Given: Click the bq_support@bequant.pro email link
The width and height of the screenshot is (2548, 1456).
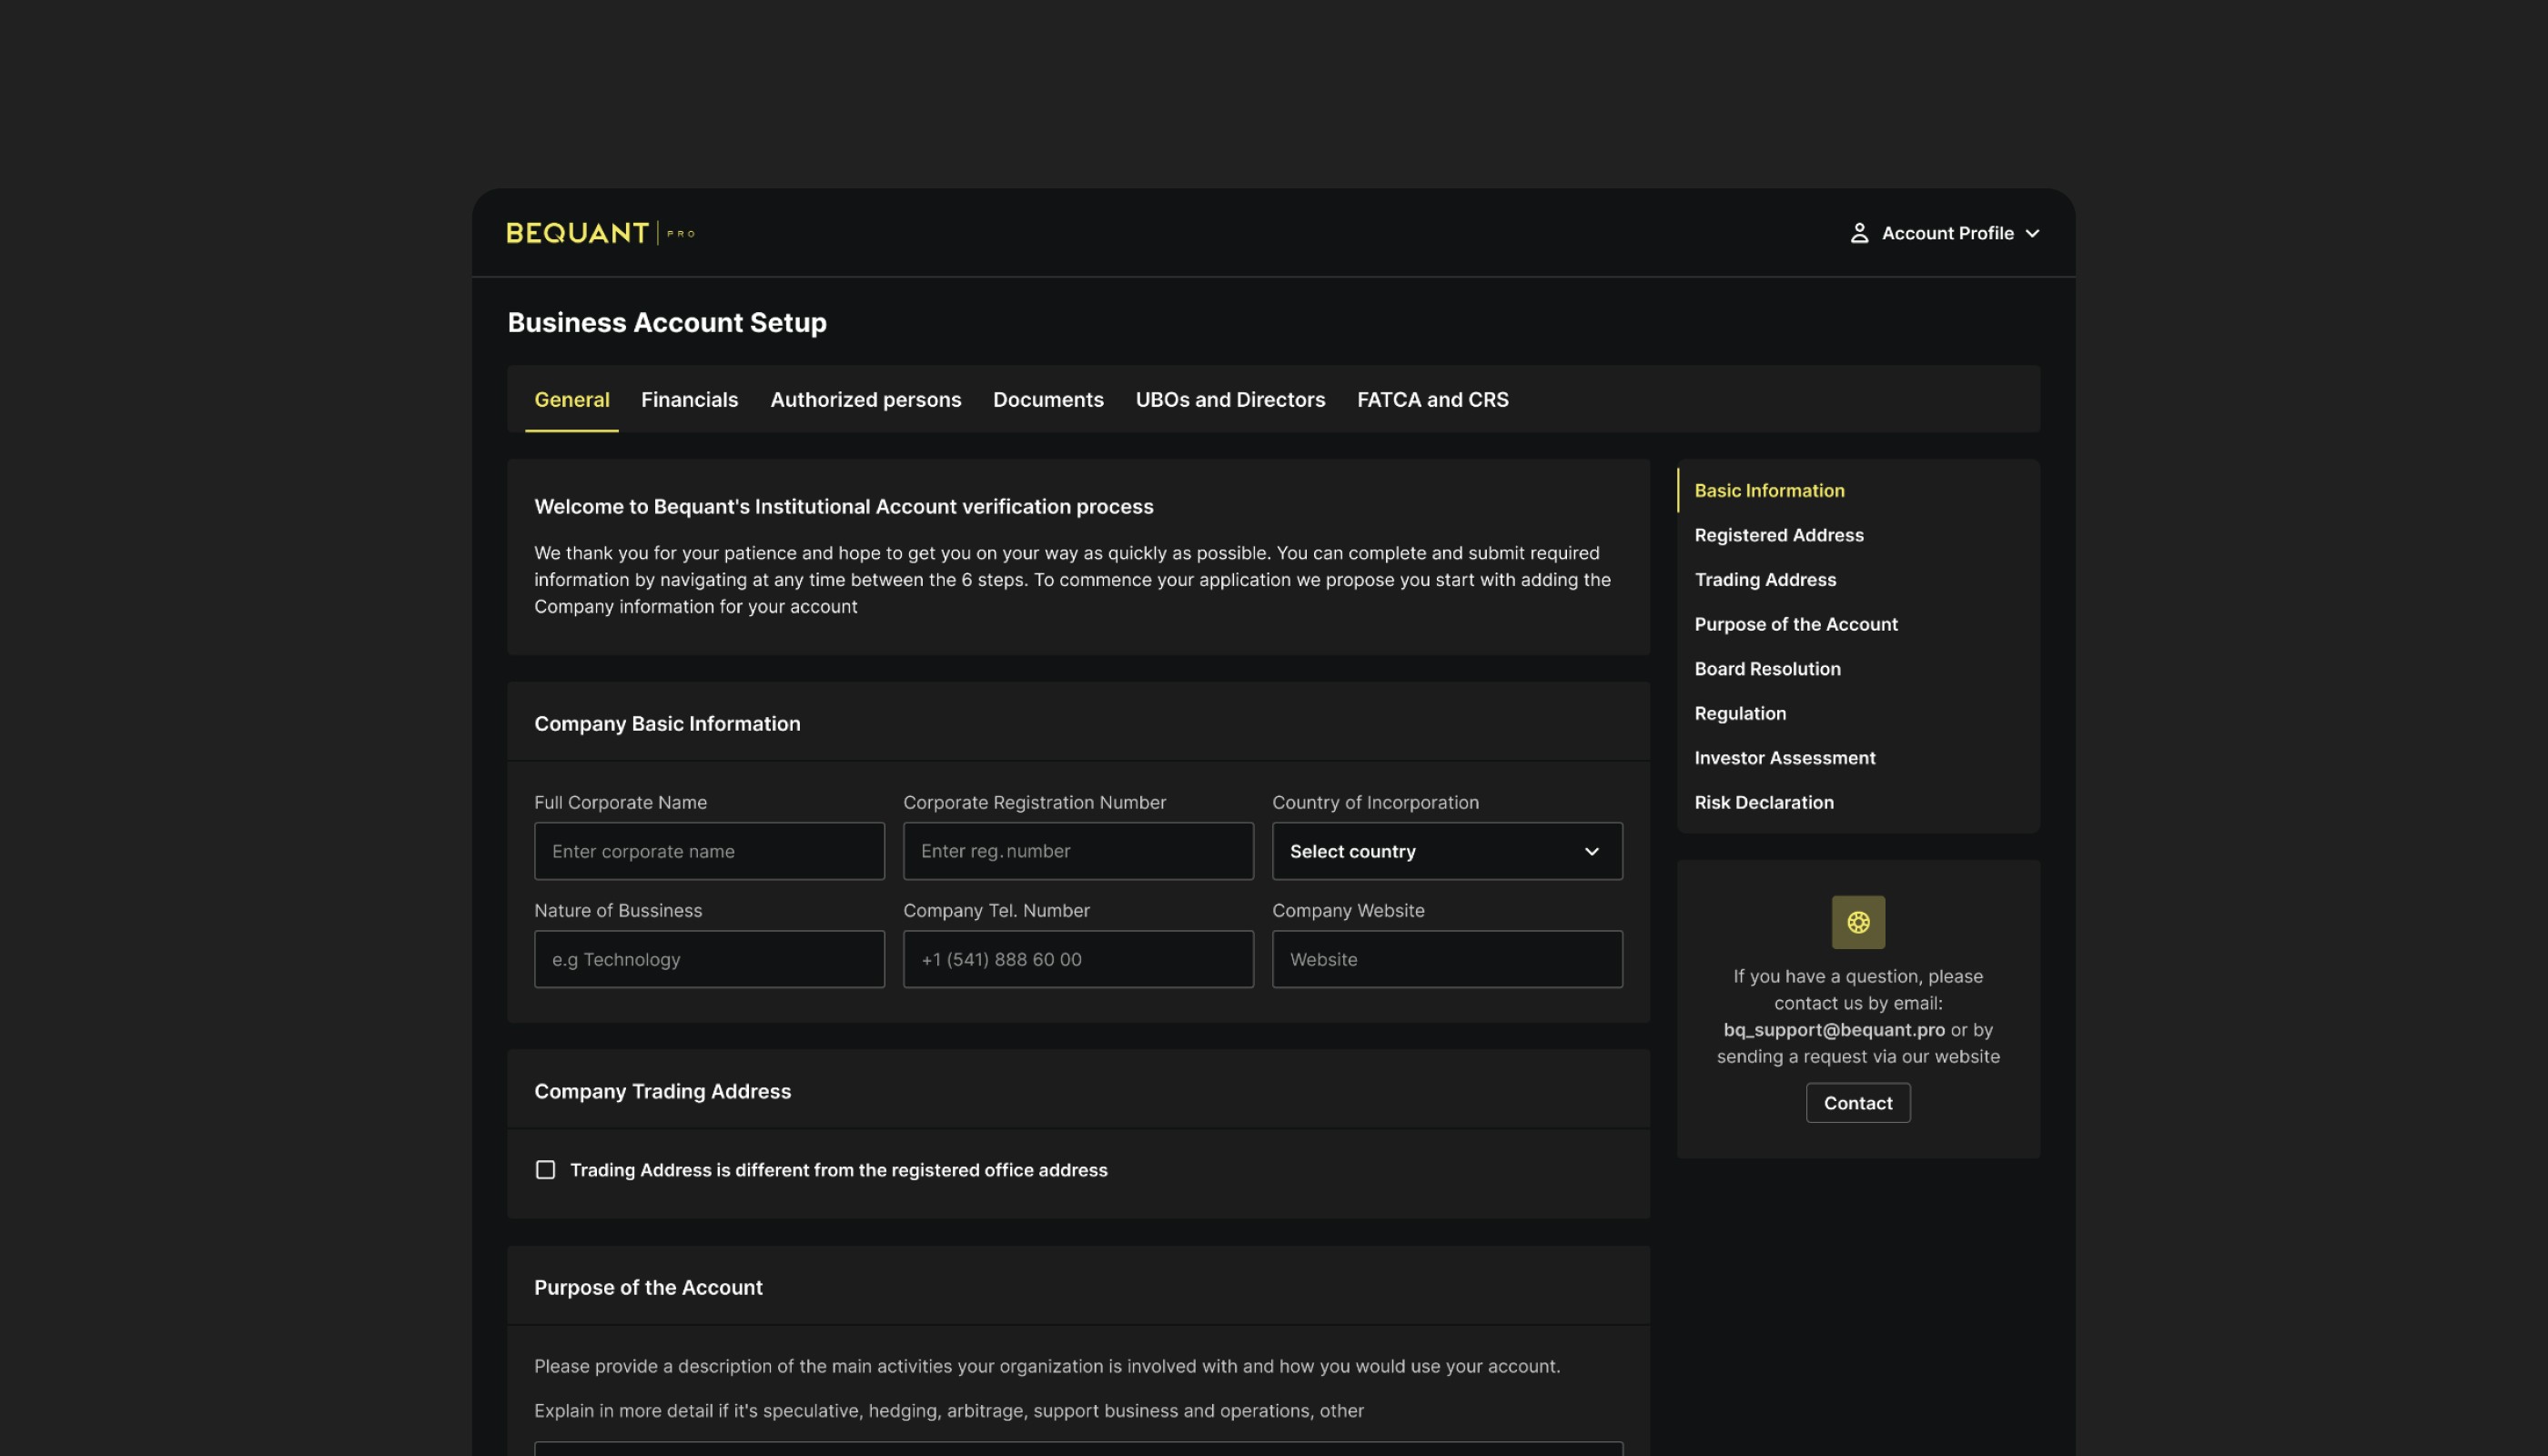Looking at the screenshot, I should pos(1833,1030).
